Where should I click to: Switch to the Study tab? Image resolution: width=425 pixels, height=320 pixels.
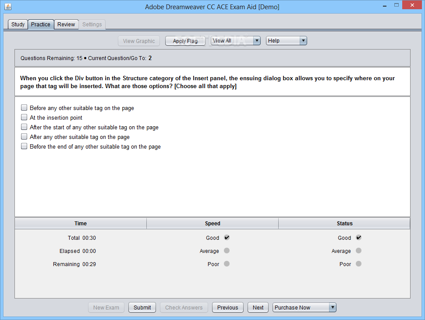pyautogui.click(x=18, y=25)
